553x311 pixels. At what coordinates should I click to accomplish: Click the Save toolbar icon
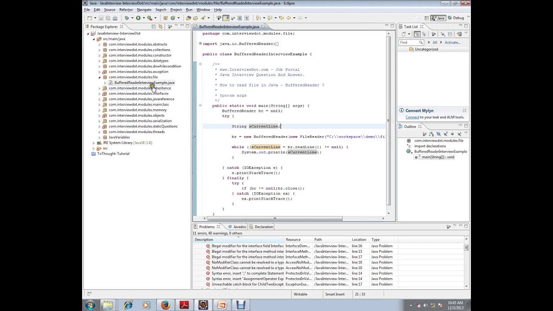(x=101, y=18)
